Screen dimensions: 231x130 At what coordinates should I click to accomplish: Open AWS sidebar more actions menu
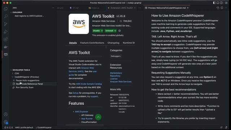click(53, 8)
